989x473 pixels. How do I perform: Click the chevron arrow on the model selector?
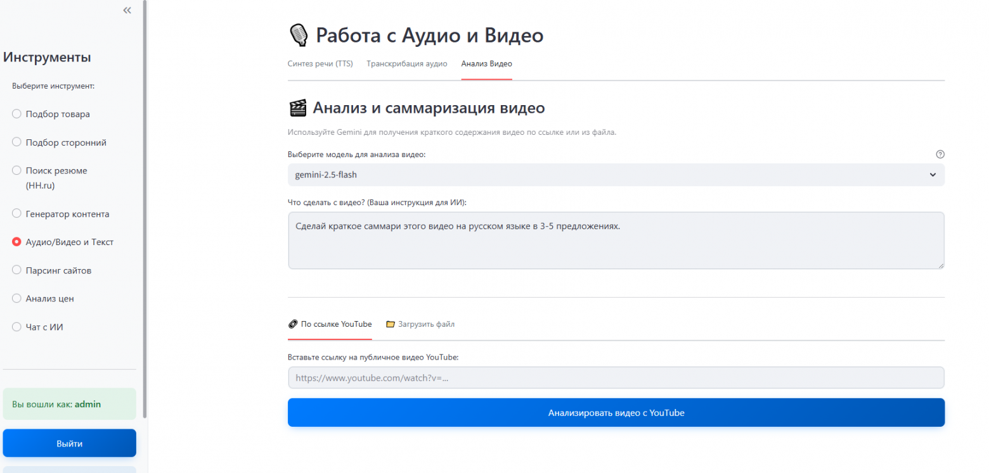932,175
